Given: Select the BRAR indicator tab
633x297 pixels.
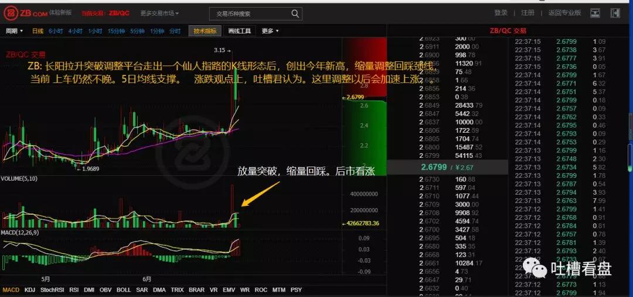Looking at the screenshot, I should (x=196, y=290).
